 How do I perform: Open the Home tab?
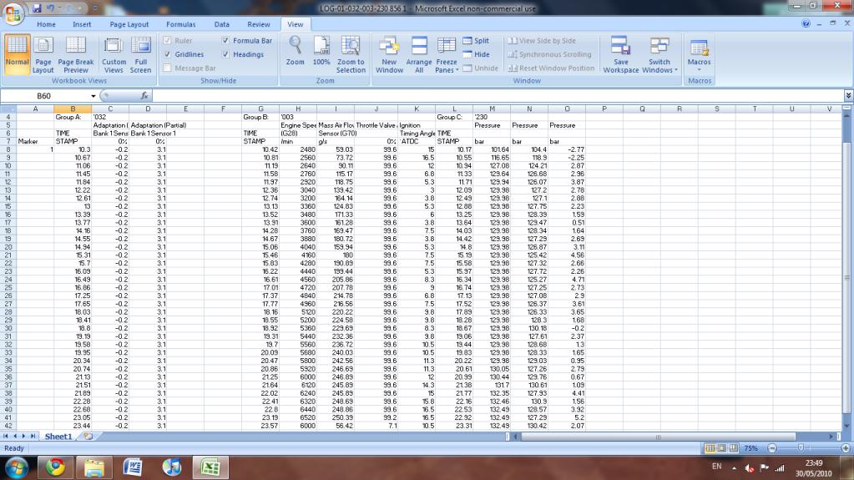46,24
